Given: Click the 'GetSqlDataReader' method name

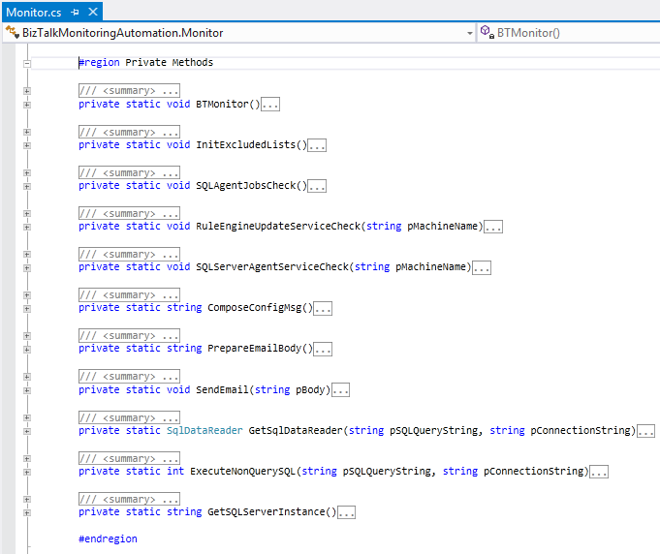Looking at the screenshot, I should click(296, 431).
